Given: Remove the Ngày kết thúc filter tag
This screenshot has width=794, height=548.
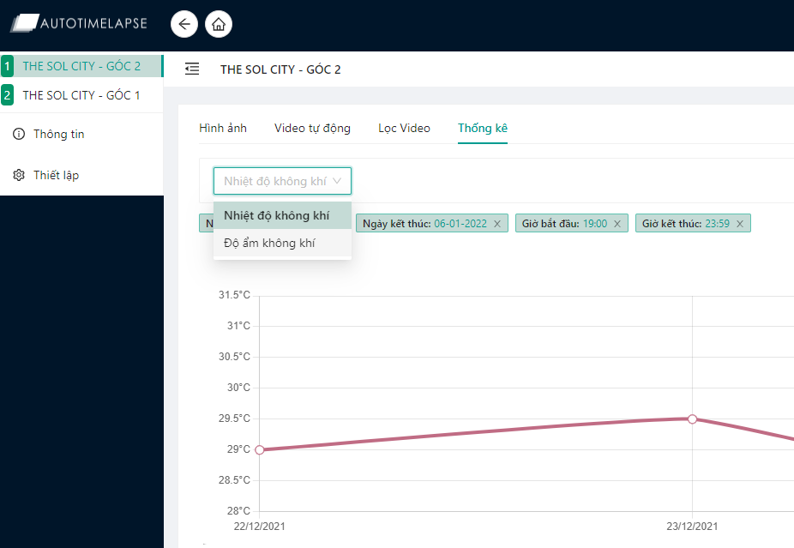Looking at the screenshot, I should (x=497, y=224).
